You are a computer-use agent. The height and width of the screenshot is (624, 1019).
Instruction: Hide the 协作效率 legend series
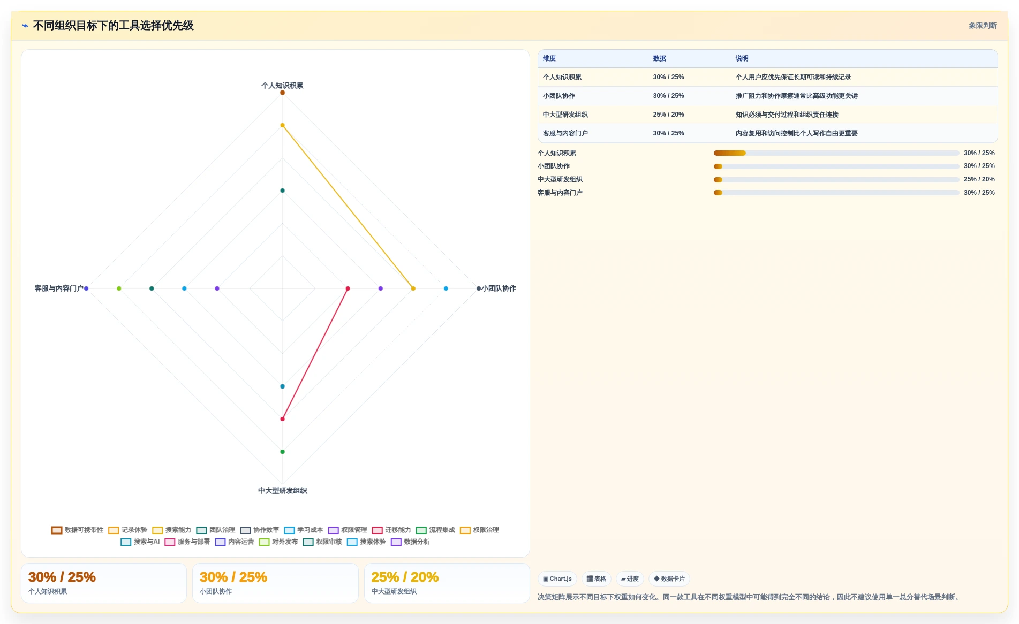(x=260, y=530)
